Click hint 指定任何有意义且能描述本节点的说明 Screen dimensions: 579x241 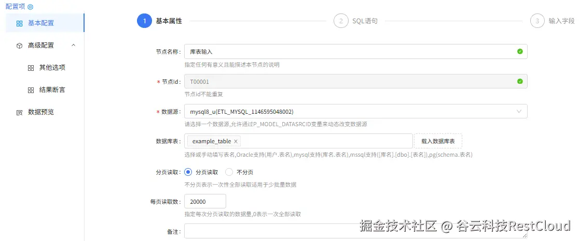tap(232, 65)
